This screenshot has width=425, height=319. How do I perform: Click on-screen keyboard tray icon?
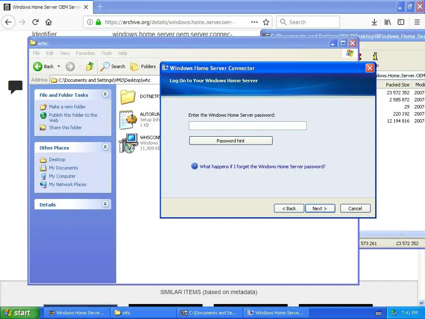click(379, 313)
